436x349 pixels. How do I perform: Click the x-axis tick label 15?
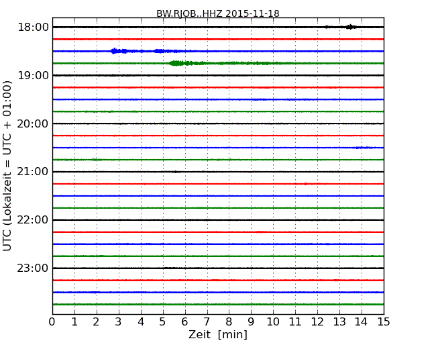point(384,322)
